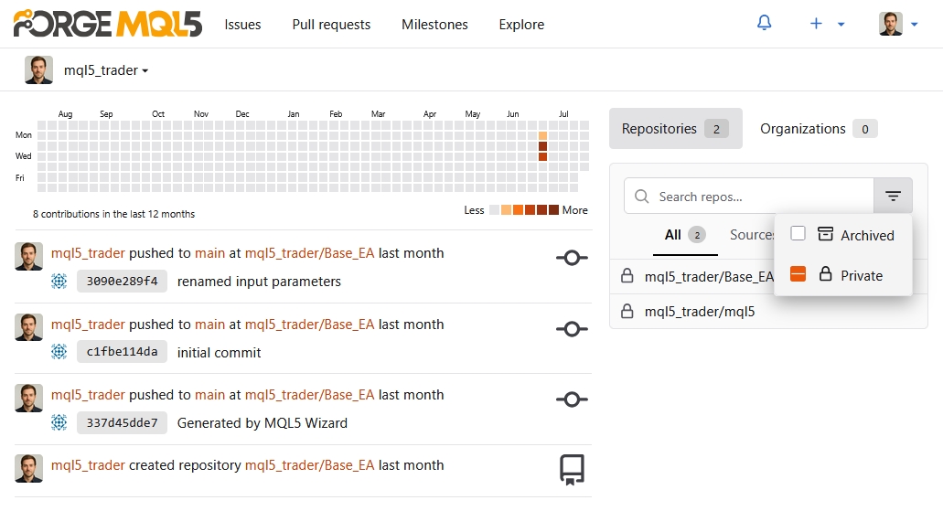Click the Forge MQL5 logo
Image resolution: width=943 pixels, height=511 pixels.
coord(108,24)
